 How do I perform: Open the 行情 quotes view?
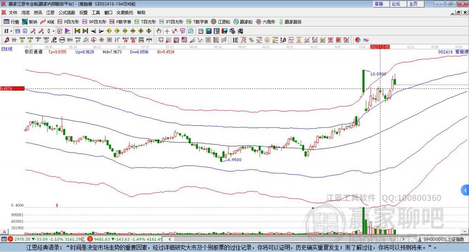coord(11,22)
